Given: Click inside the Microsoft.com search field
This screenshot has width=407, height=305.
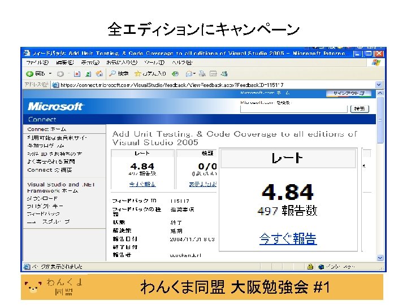Looking at the screenshot, I should coord(293,109).
